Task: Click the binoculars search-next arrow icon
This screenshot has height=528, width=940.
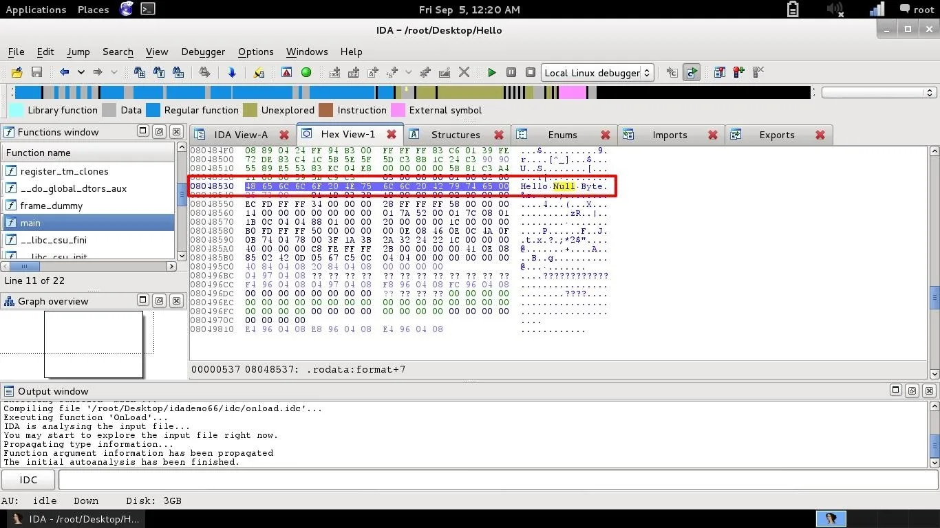Action: pyautogui.click(x=204, y=72)
